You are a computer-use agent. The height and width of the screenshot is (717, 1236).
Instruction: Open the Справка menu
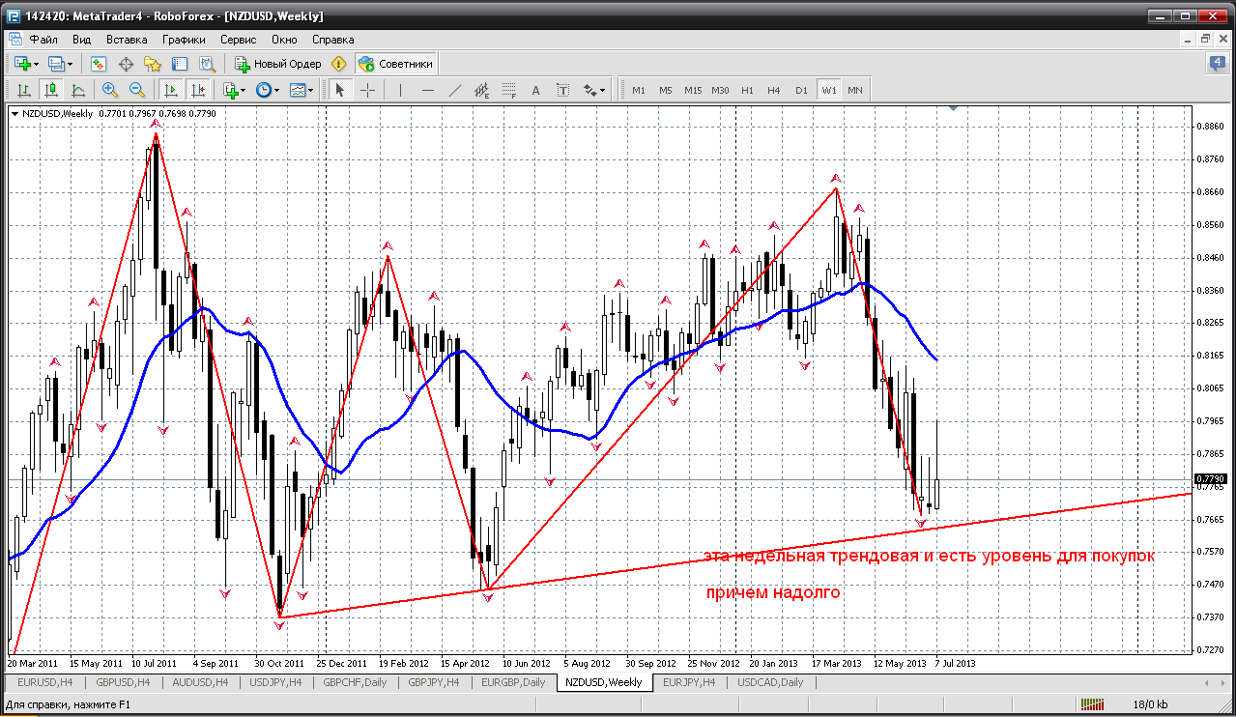333,40
